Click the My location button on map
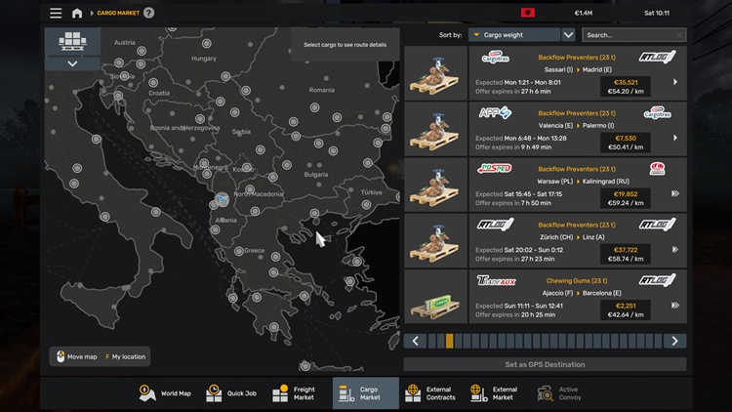Screen dimensions: 732x412 126,356
